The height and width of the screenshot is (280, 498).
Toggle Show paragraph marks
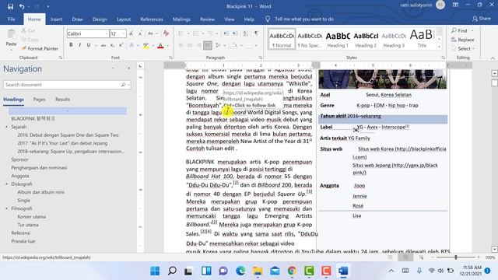[256, 33]
